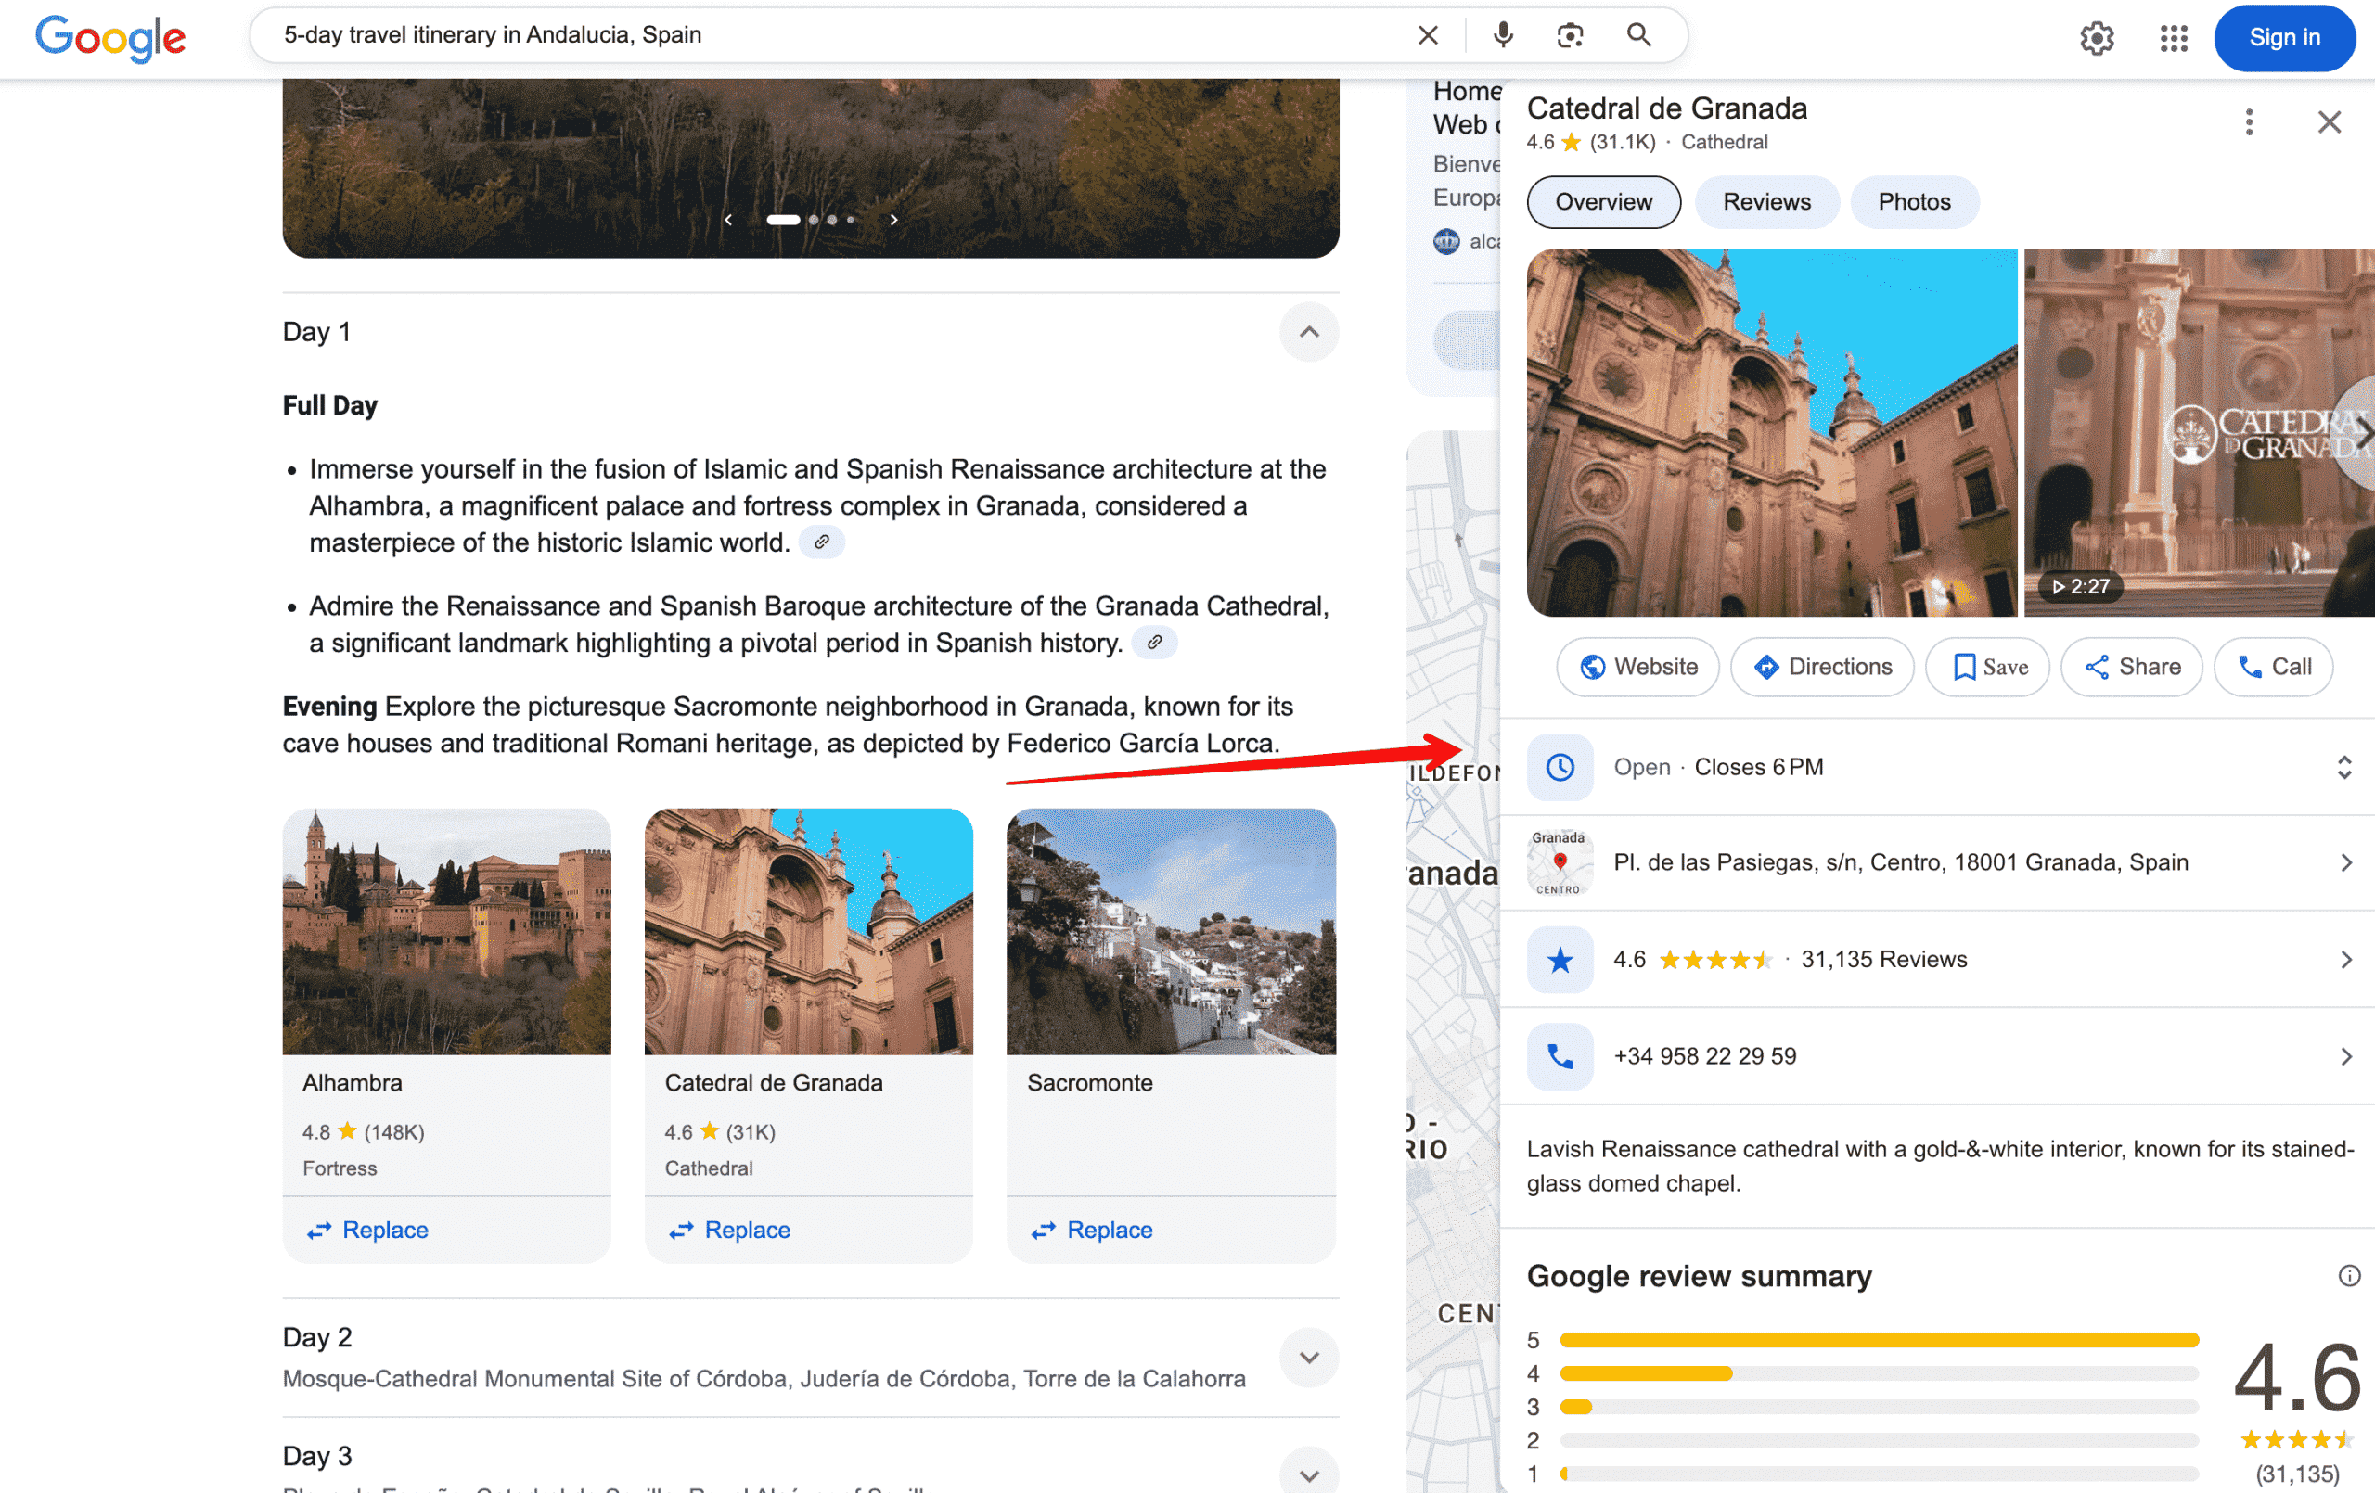Click the 3-star rating bar
The image size is (2375, 1493).
1879,1407
